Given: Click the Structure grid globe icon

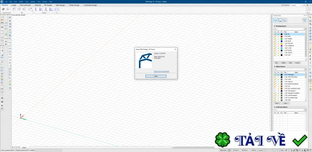Looking at the screenshot, I should pos(4,9).
